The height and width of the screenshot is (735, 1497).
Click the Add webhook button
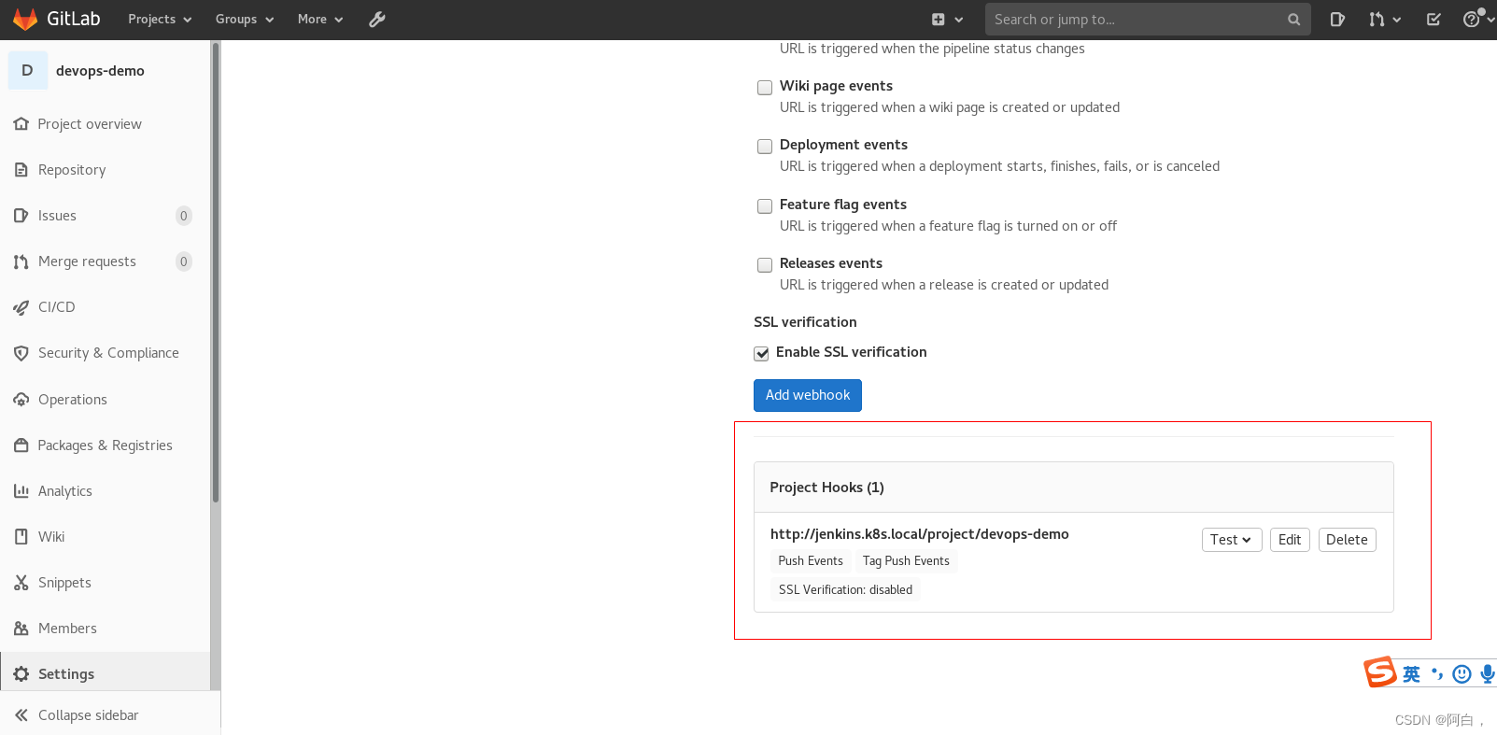[808, 395]
